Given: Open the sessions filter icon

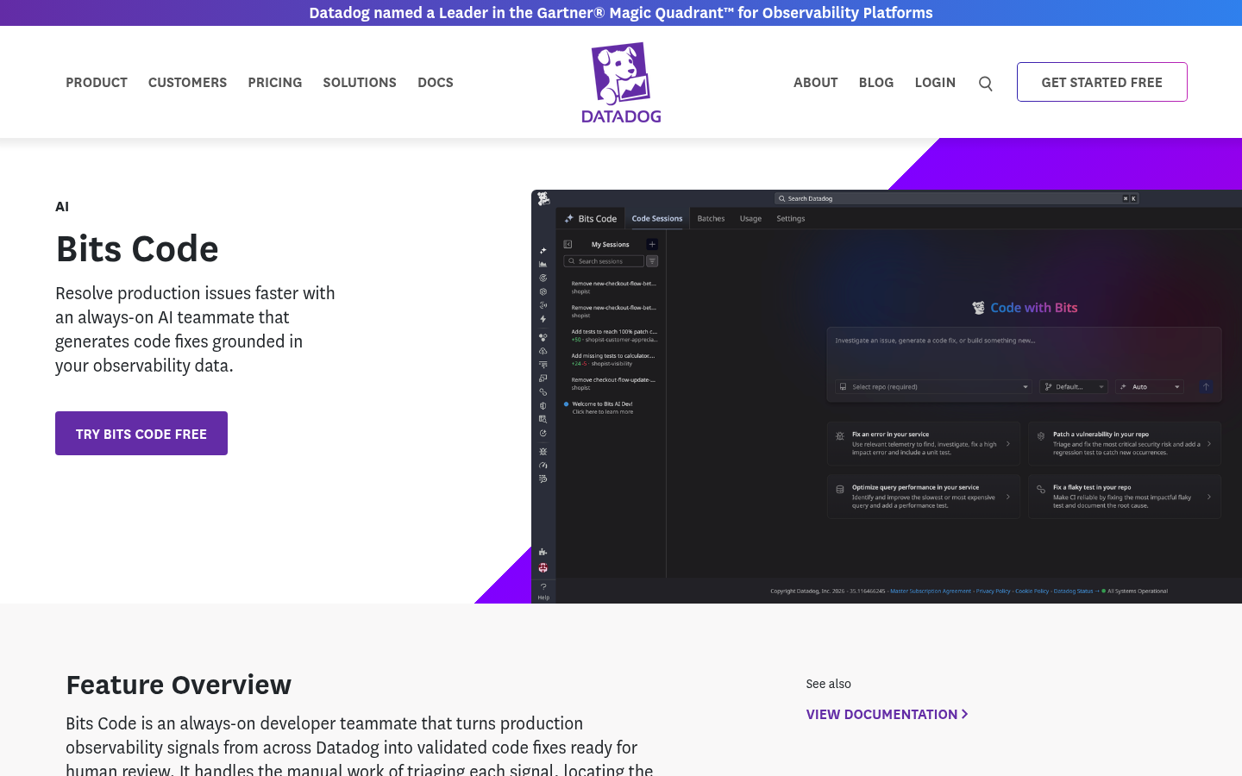Looking at the screenshot, I should tap(652, 261).
